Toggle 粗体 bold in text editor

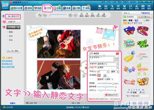pos(100,79)
